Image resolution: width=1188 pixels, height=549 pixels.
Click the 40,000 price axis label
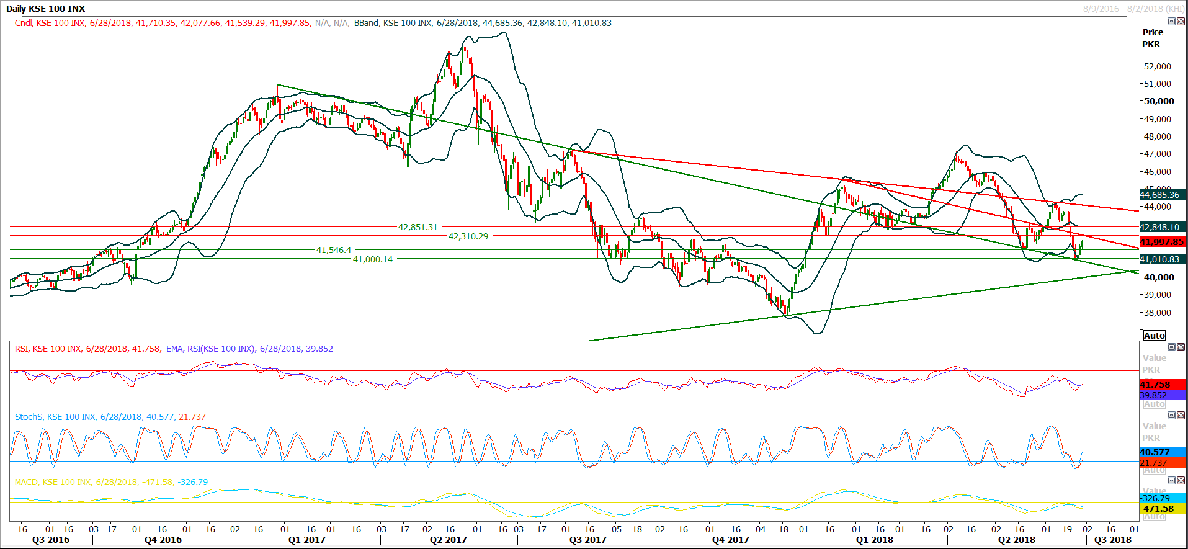(x=1159, y=277)
